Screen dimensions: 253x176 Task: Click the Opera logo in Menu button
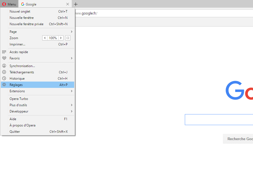4,4
